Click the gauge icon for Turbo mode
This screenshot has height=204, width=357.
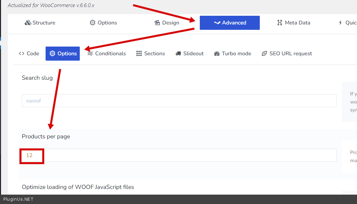click(217, 54)
